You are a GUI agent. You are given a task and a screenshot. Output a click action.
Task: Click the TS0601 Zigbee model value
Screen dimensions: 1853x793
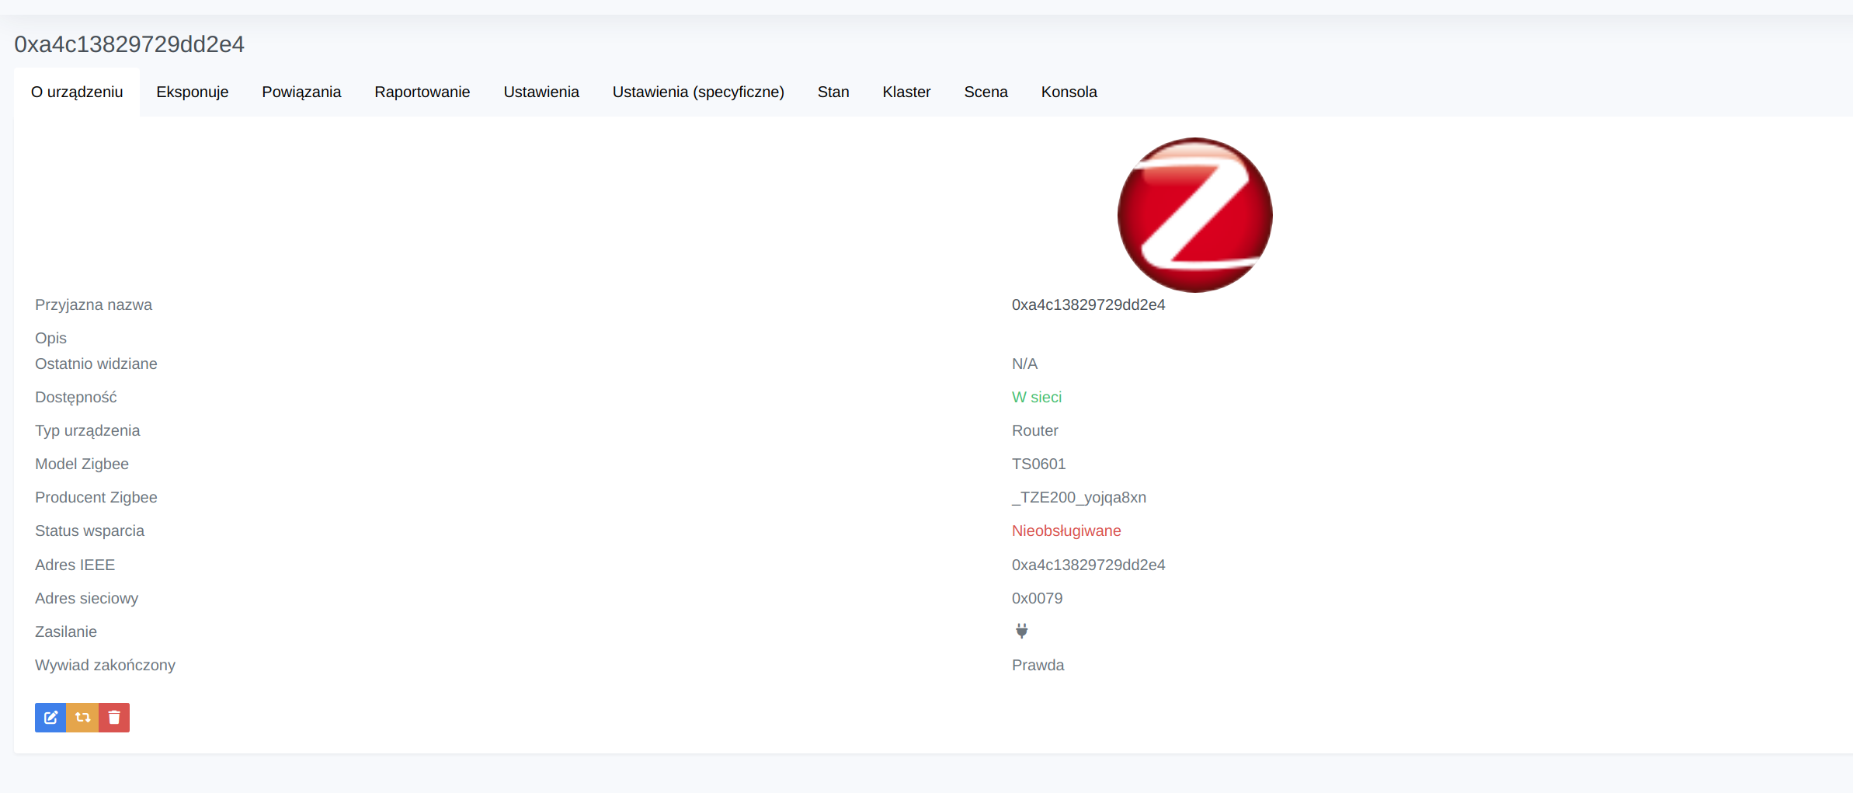click(x=1038, y=464)
